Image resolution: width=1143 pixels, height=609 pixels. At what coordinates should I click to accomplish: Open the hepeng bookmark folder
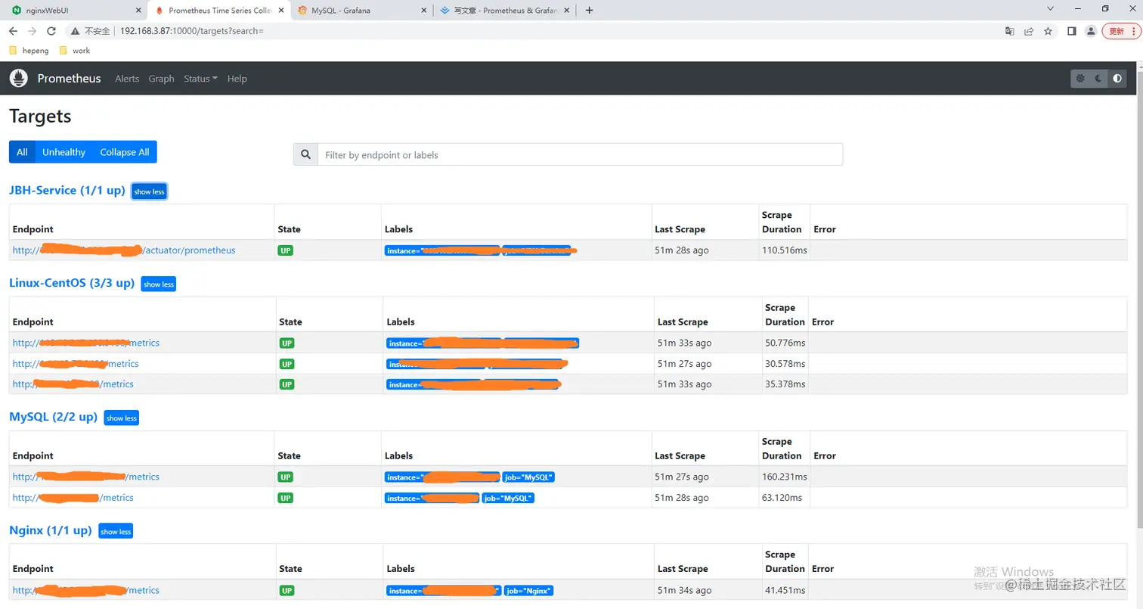(29, 51)
